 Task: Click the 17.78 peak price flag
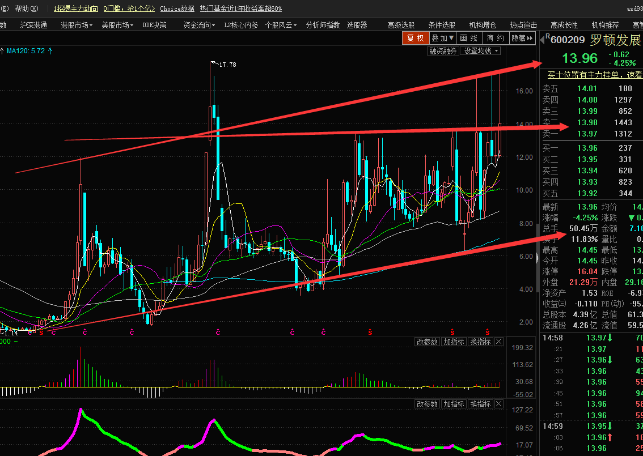coord(226,65)
